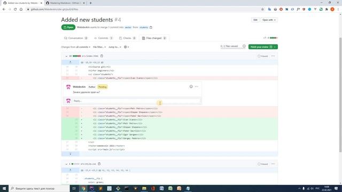Click the browser address bar
342x192 pixels.
click(x=144, y=10)
